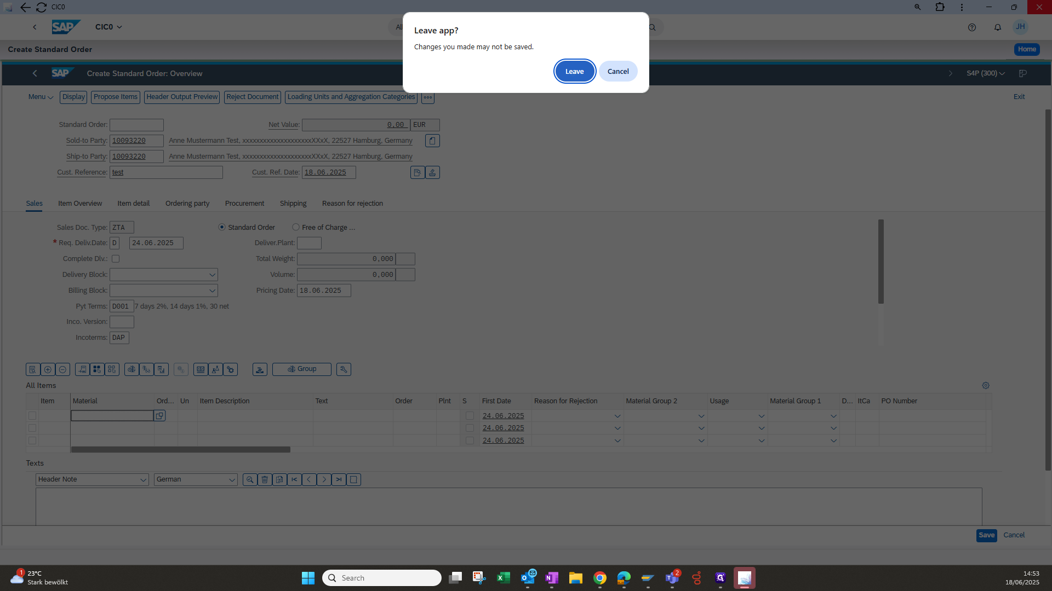Click the more options ellipsis button in toolbar
The height and width of the screenshot is (591, 1052).
428,97
